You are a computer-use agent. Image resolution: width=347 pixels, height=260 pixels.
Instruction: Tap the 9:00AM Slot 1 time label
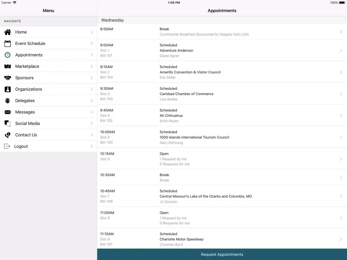click(107, 45)
